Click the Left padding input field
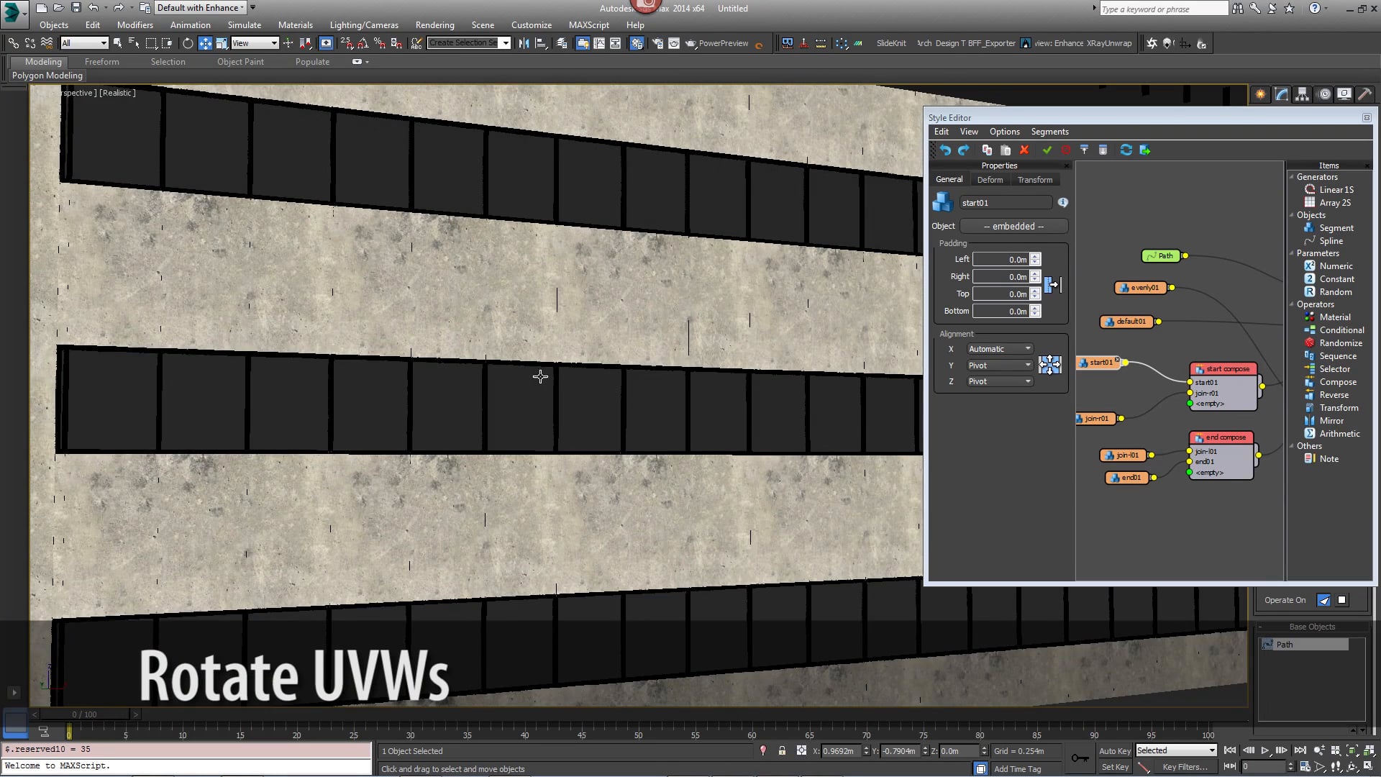 [1001, 260]
